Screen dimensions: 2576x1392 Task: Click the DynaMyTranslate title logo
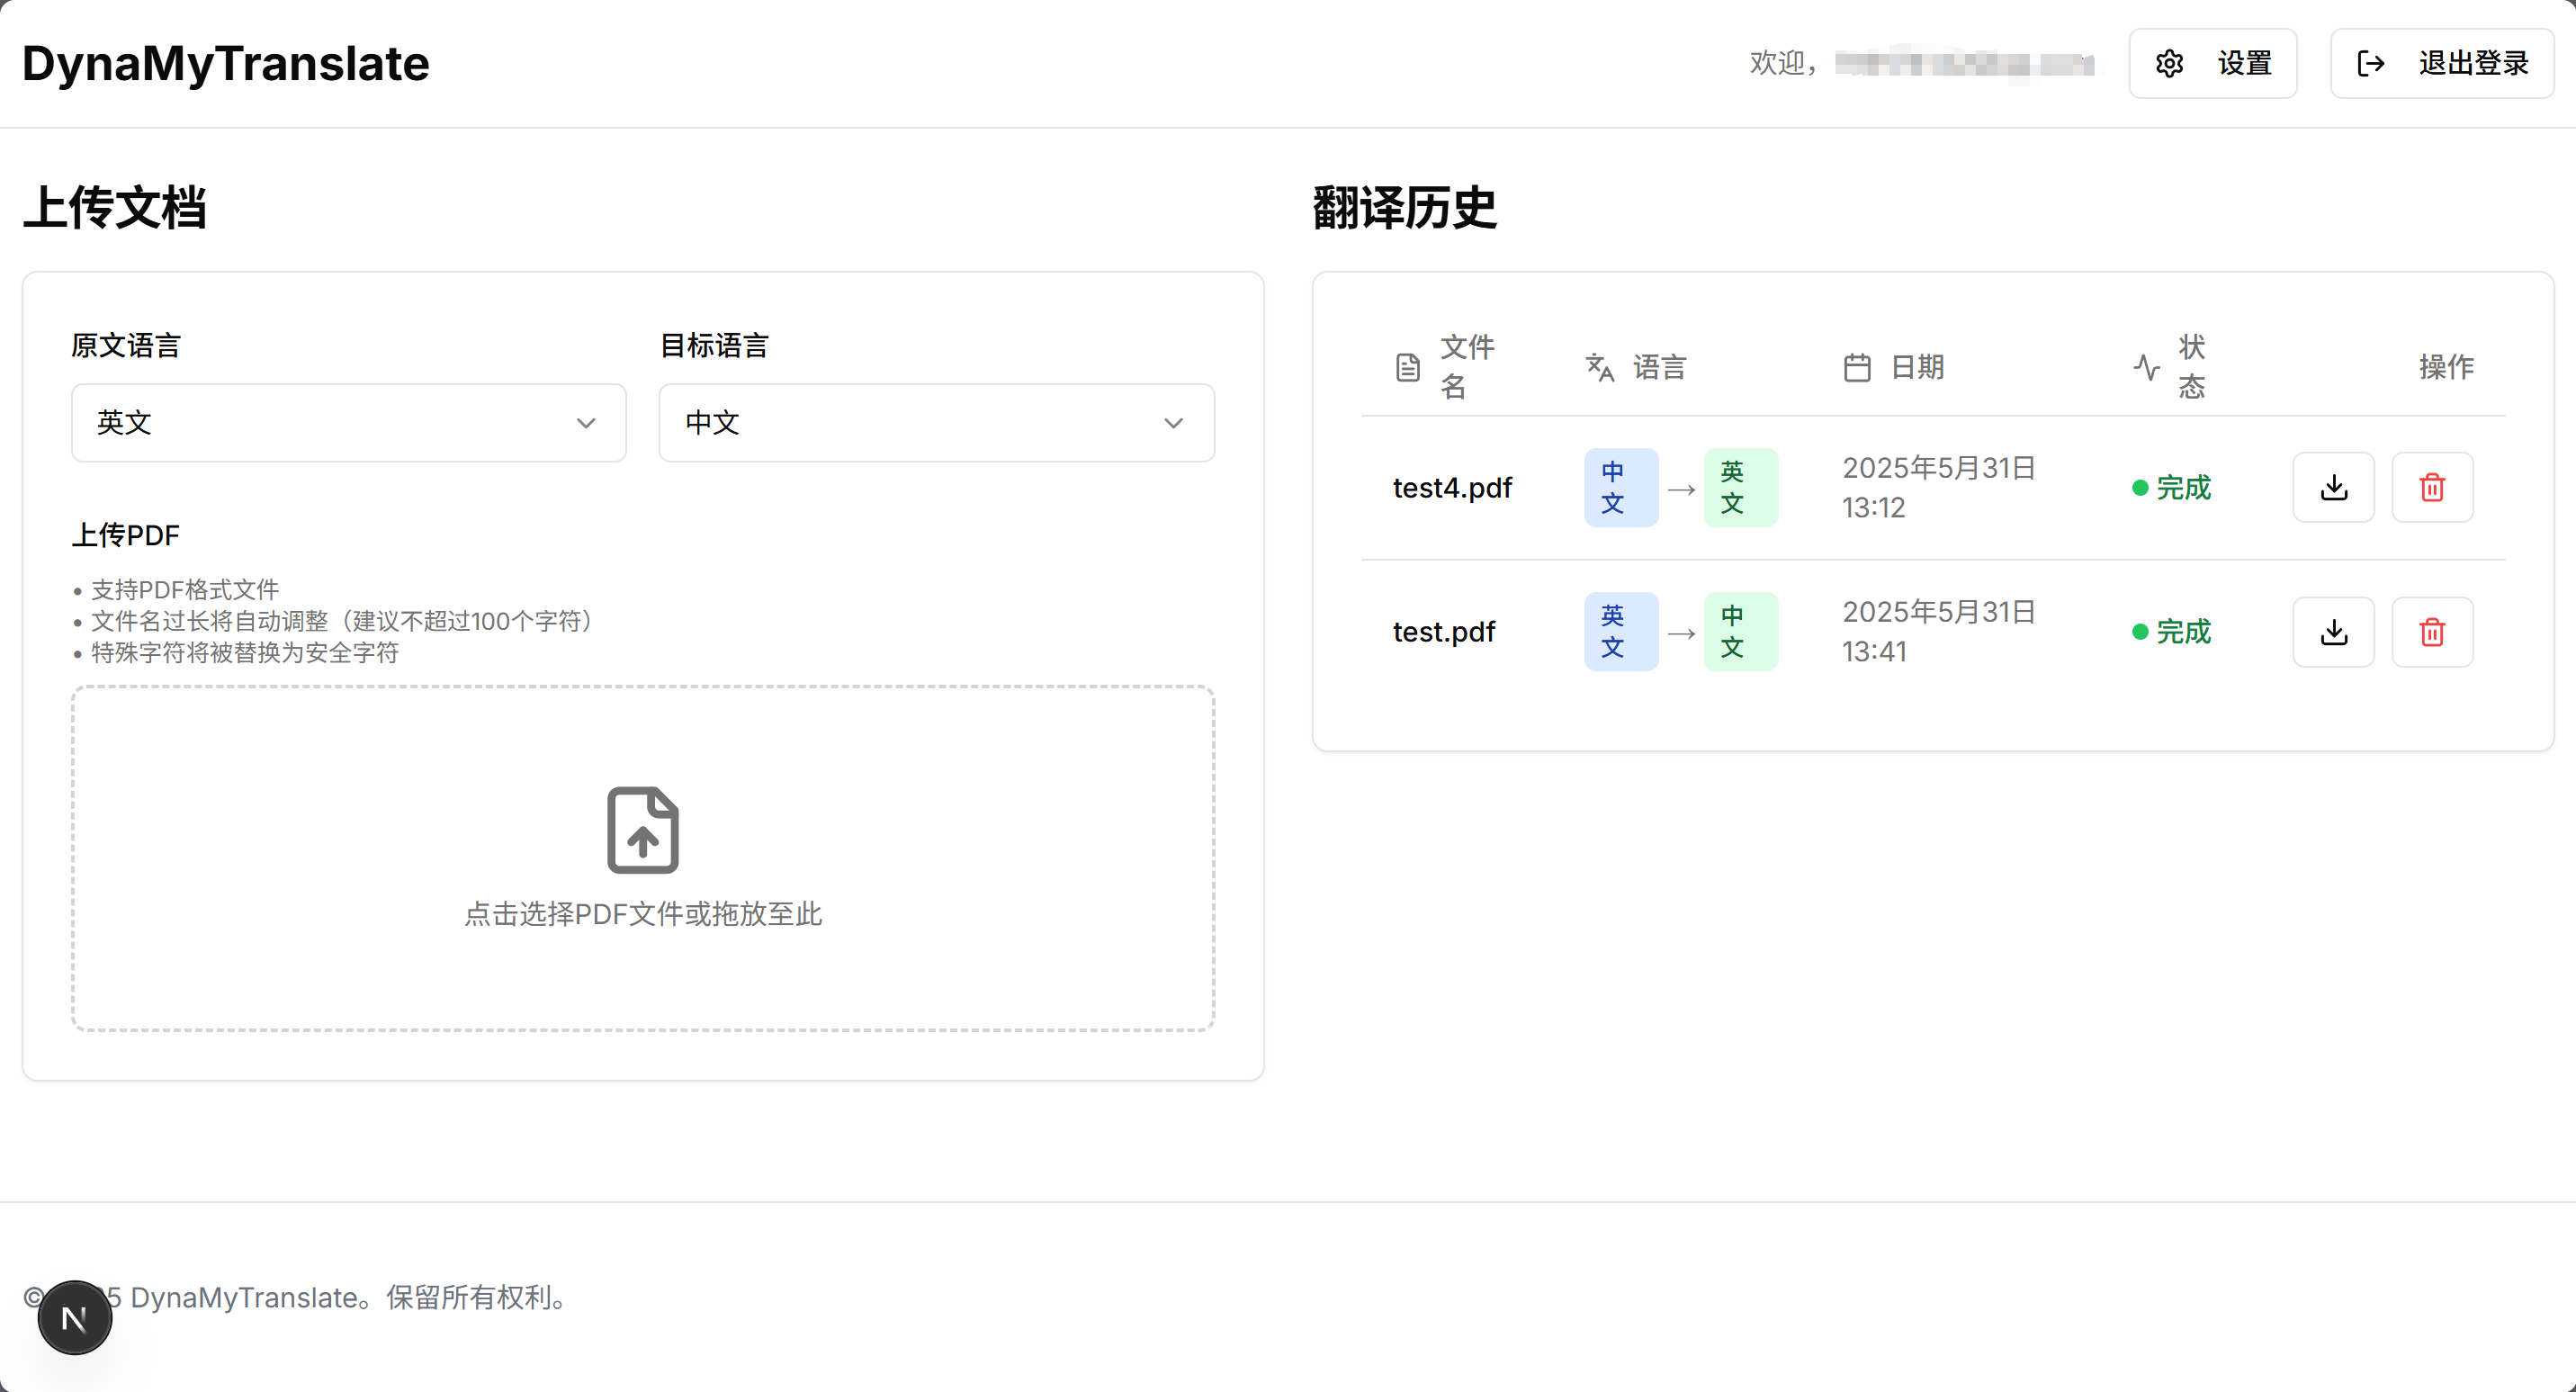point(226,64)
